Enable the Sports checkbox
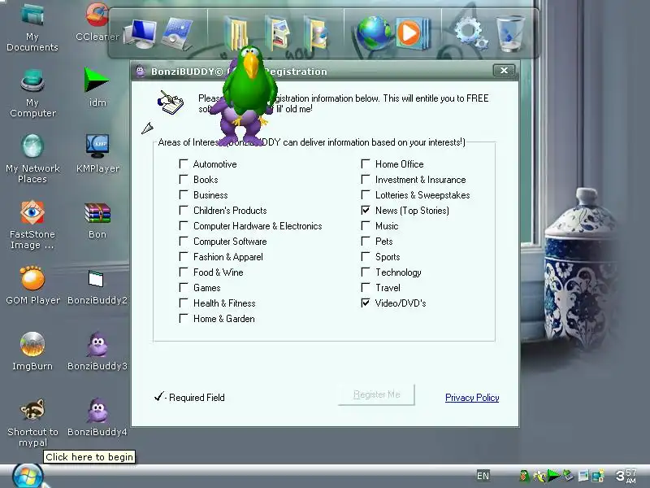The width and height of the screenshot is (650, 488). tap(365, 256)
